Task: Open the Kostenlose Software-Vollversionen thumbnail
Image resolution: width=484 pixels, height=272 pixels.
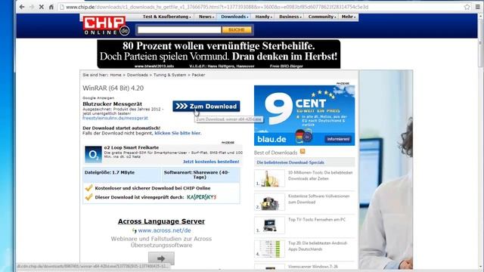Action: point(269,202)
